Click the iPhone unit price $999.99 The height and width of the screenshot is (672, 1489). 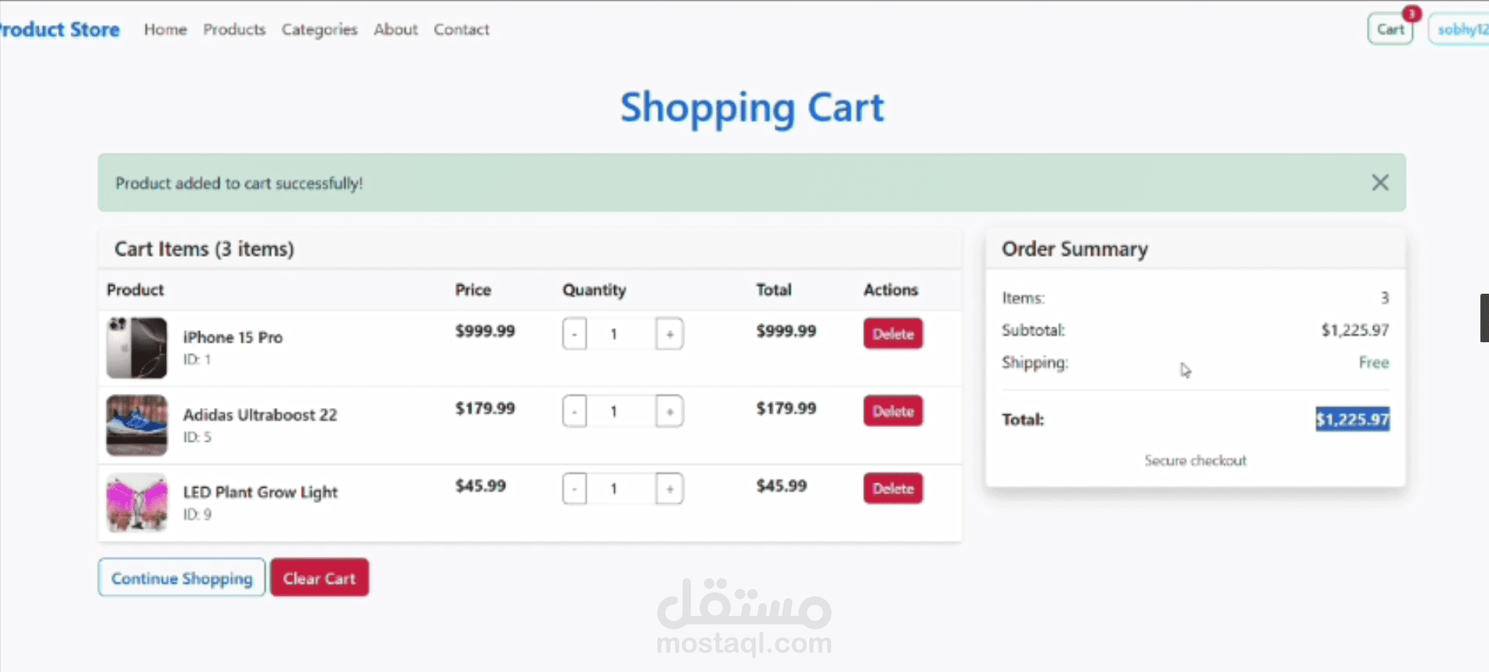click(485, 331)
